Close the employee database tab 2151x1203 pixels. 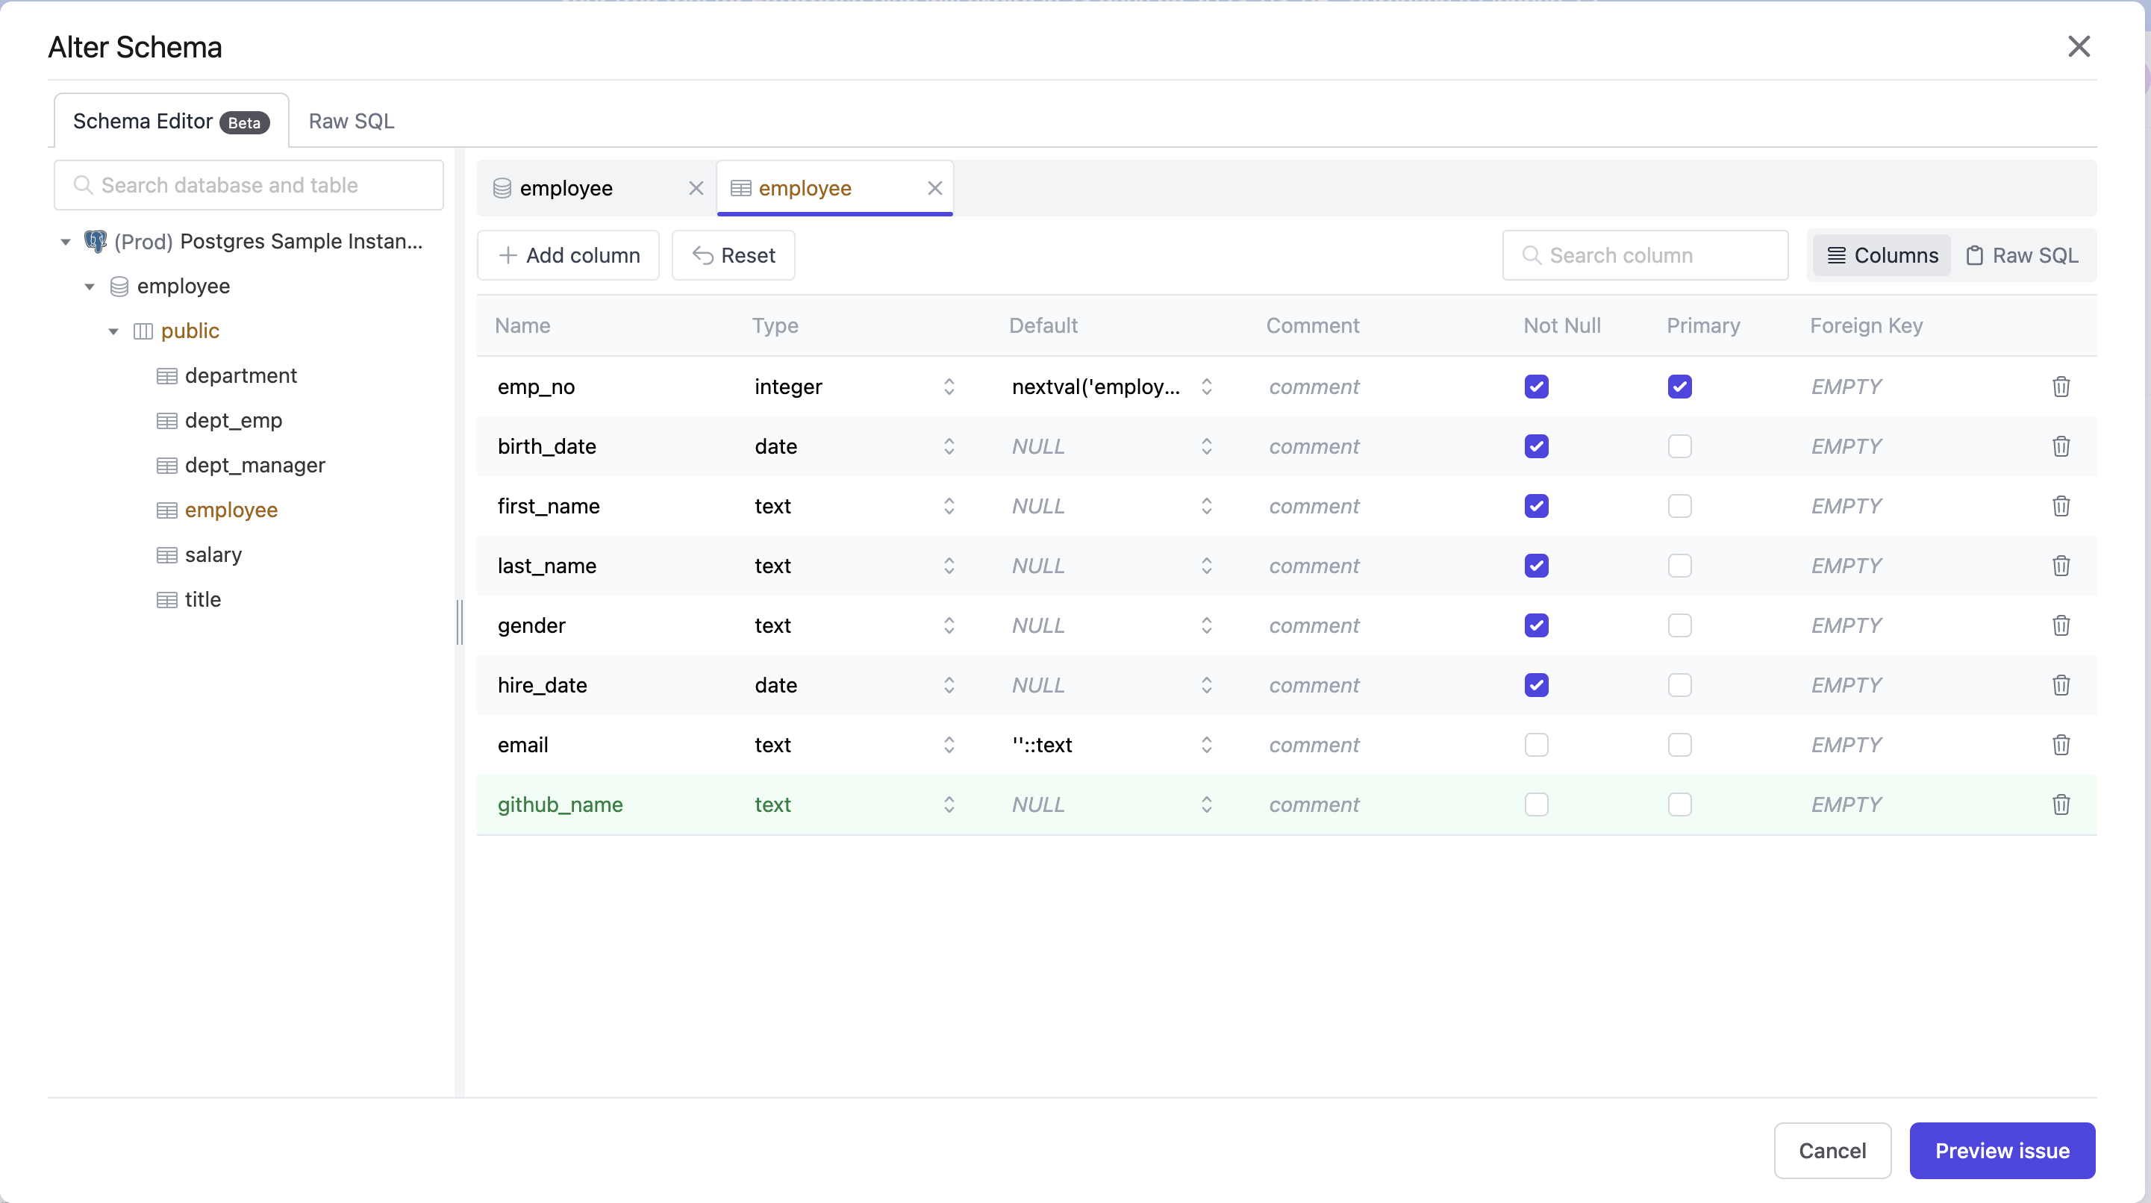point(696,189)
